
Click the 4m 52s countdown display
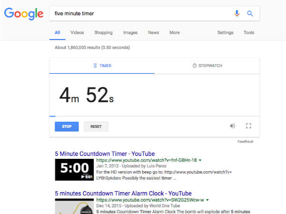tap(86, 95)
